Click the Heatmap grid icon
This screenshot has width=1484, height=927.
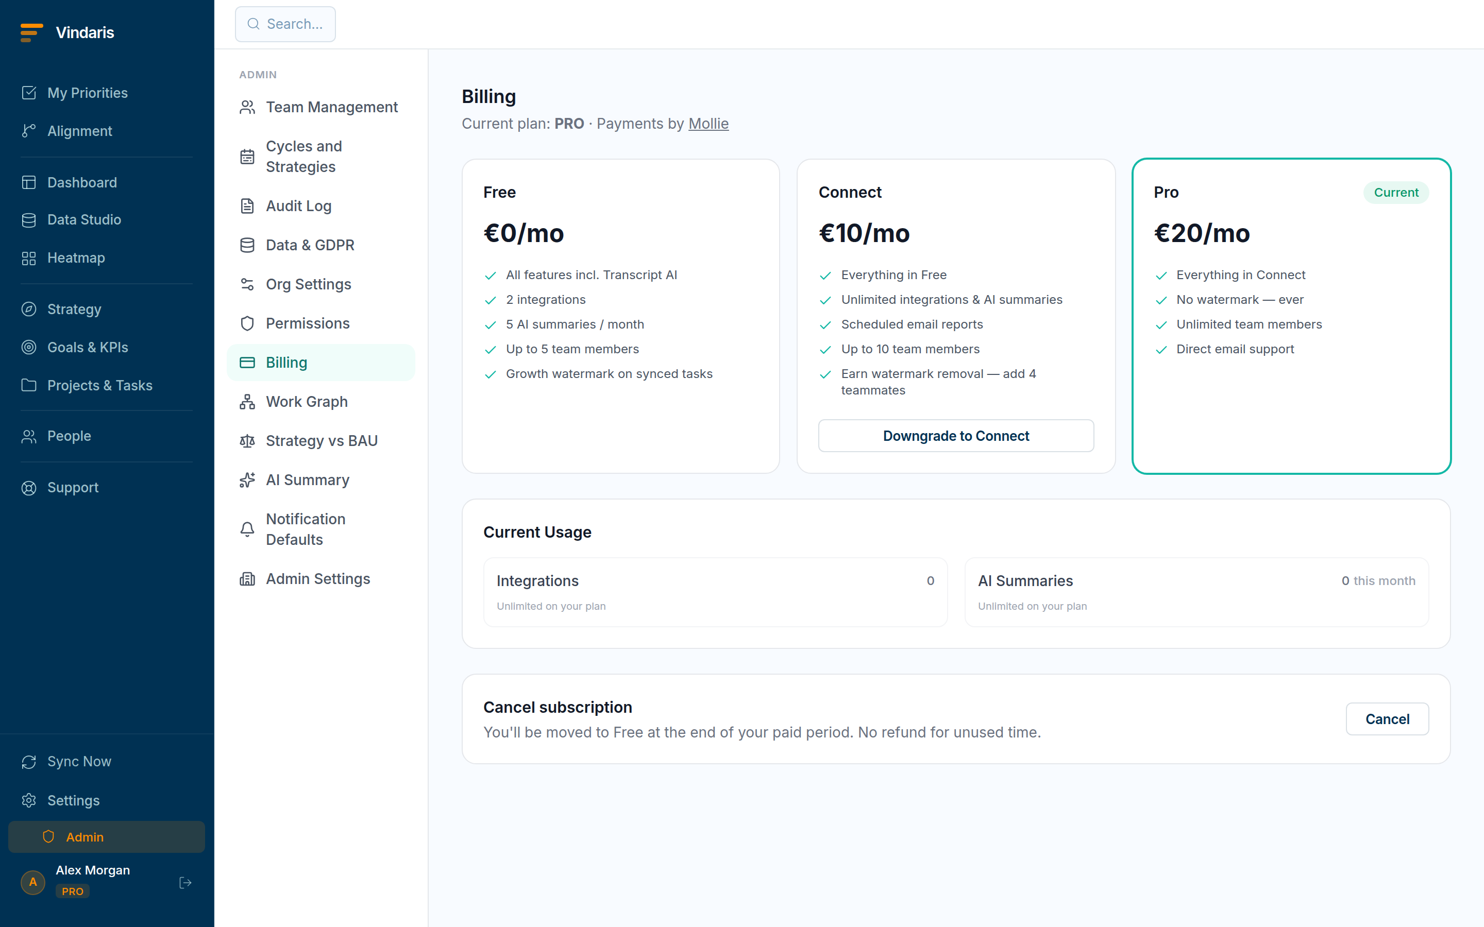[29, 257]
